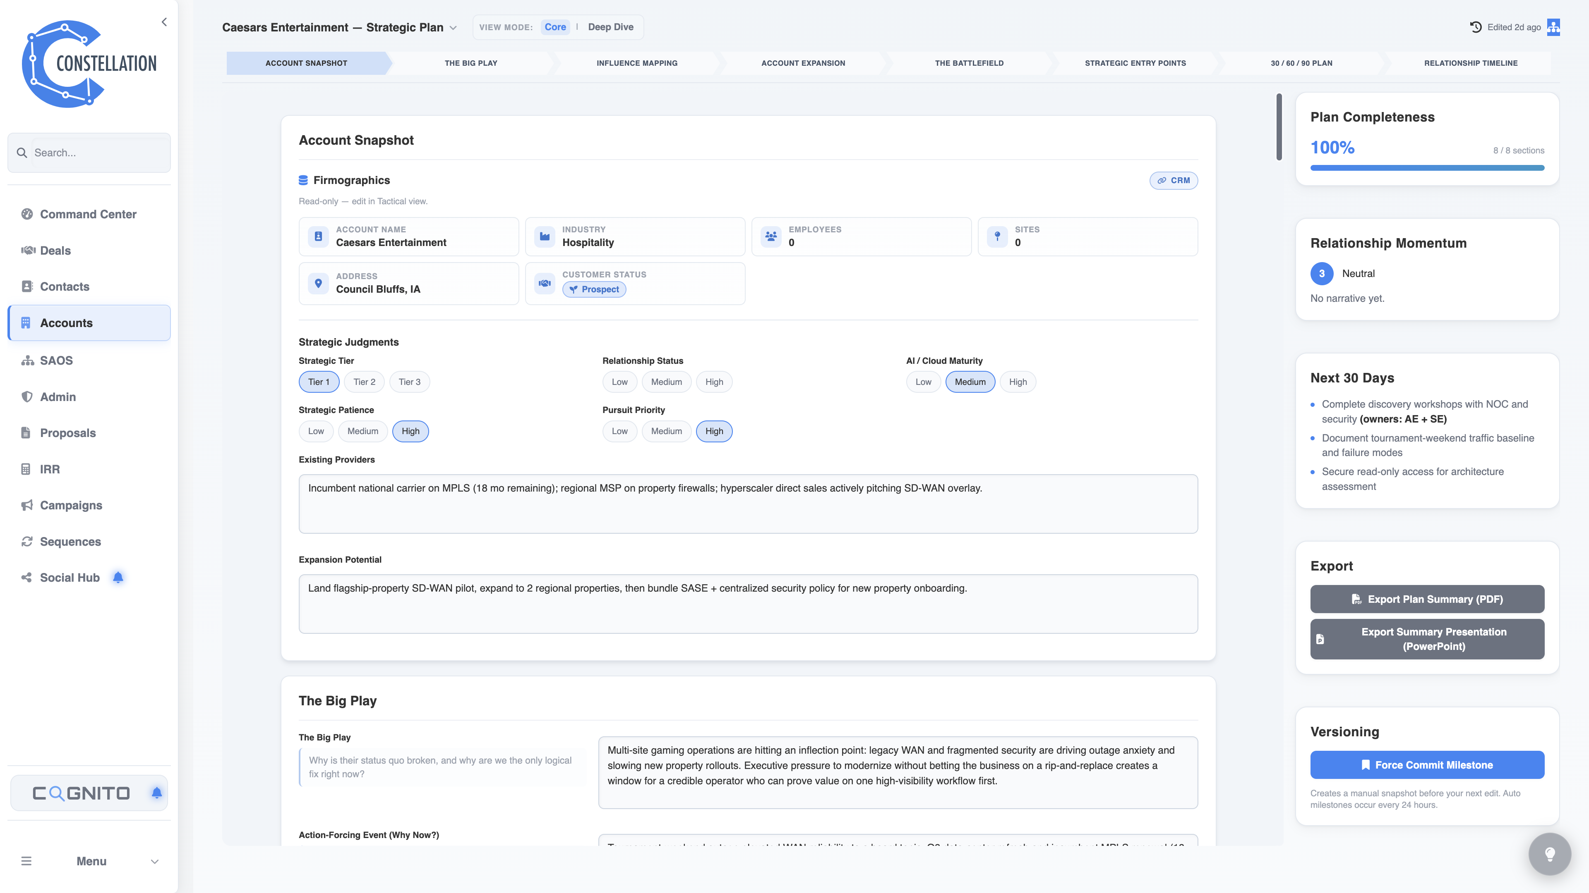The width and height of the screenshot is (1589, 893).
Task: Select Tier 3 strategic tier
Action: (410, 382)
